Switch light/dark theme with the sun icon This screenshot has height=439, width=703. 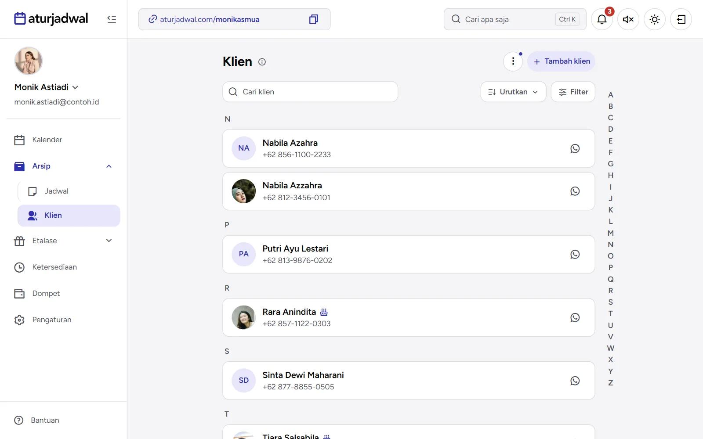click(655, 19)
